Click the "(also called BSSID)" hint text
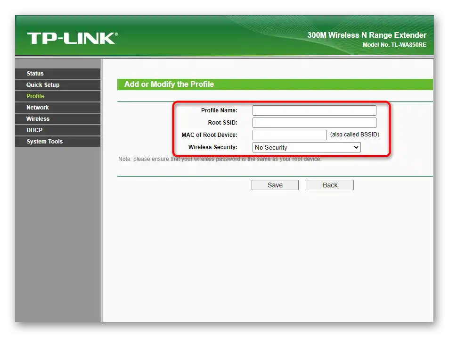449x337 pixels. [x=354, y=135]
